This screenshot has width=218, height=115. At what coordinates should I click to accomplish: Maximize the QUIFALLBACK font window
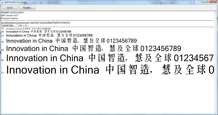pyautogui.click(x=208, y=1)
